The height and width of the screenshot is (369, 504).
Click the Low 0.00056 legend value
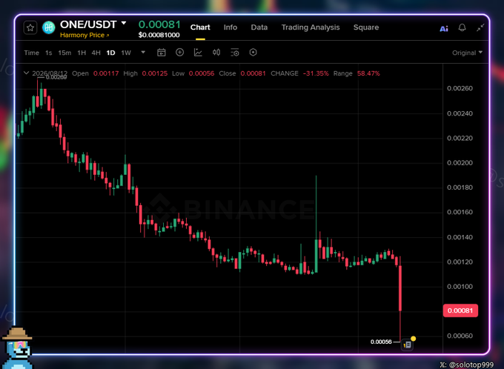(202, 73)
